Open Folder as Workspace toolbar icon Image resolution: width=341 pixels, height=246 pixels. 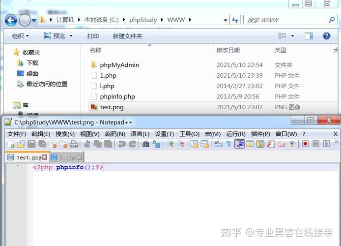(282, 144)
